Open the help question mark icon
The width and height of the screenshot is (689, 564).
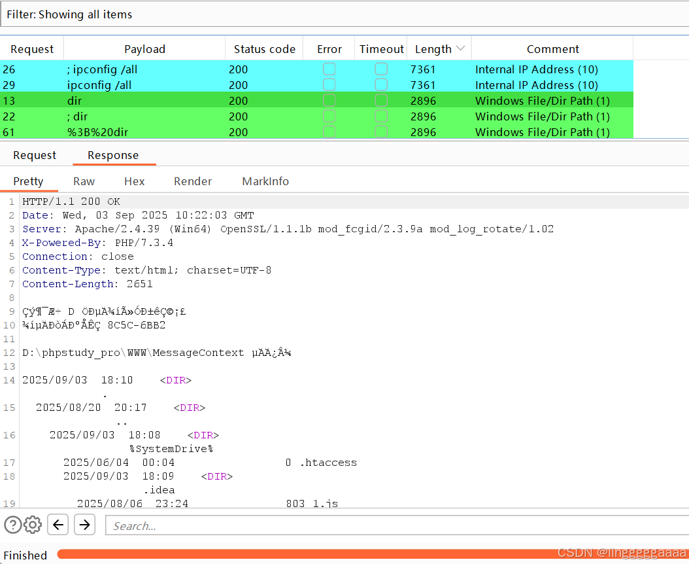click(x=12, y=525)
